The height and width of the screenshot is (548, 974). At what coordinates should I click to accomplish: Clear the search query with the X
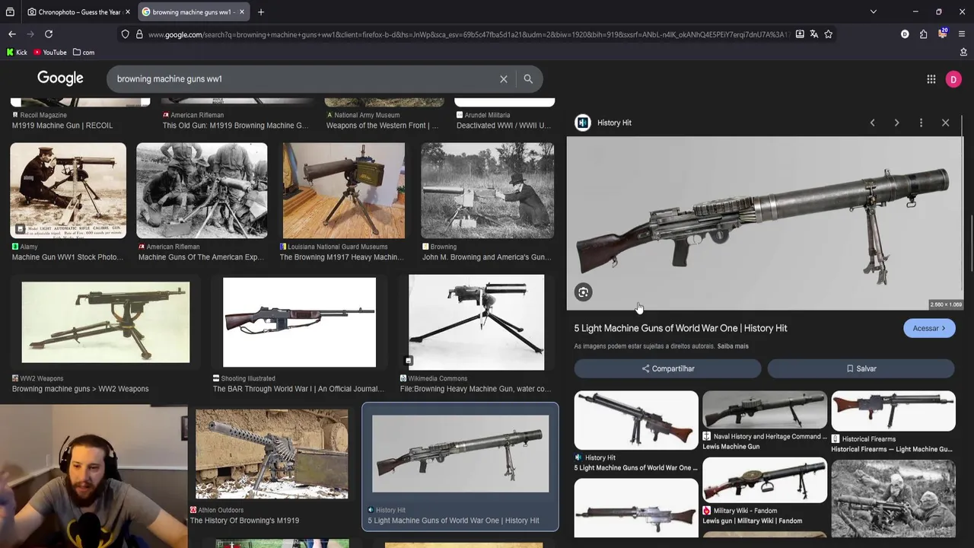[503, 79]
